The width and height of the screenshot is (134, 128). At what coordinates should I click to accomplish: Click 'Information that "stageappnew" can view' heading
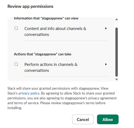(46, 18)
